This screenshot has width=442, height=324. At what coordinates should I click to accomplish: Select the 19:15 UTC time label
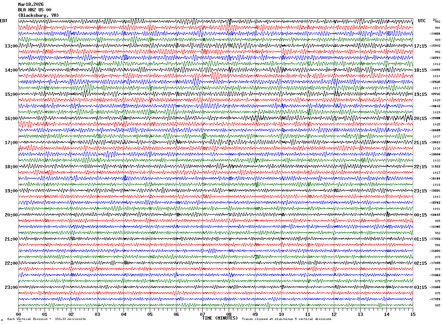[x=420, y=94]
